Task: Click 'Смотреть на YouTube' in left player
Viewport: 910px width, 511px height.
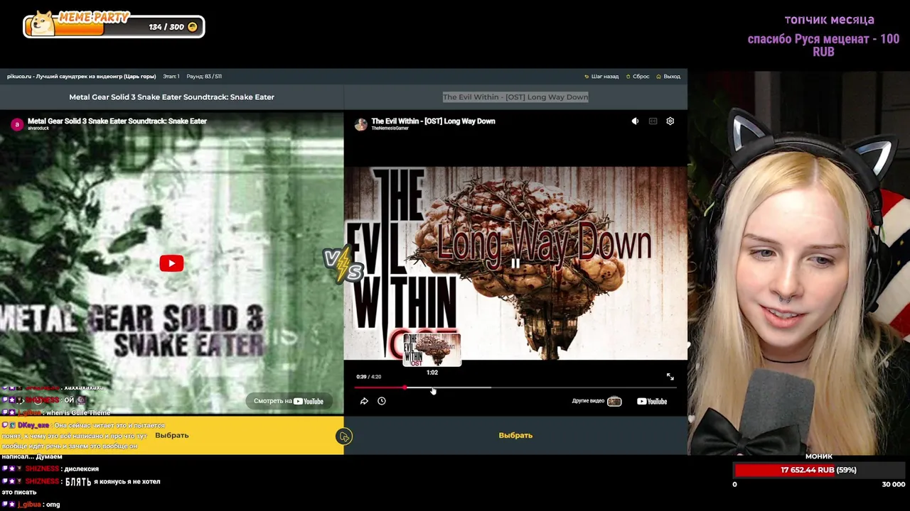Action: tap(289, 401)
